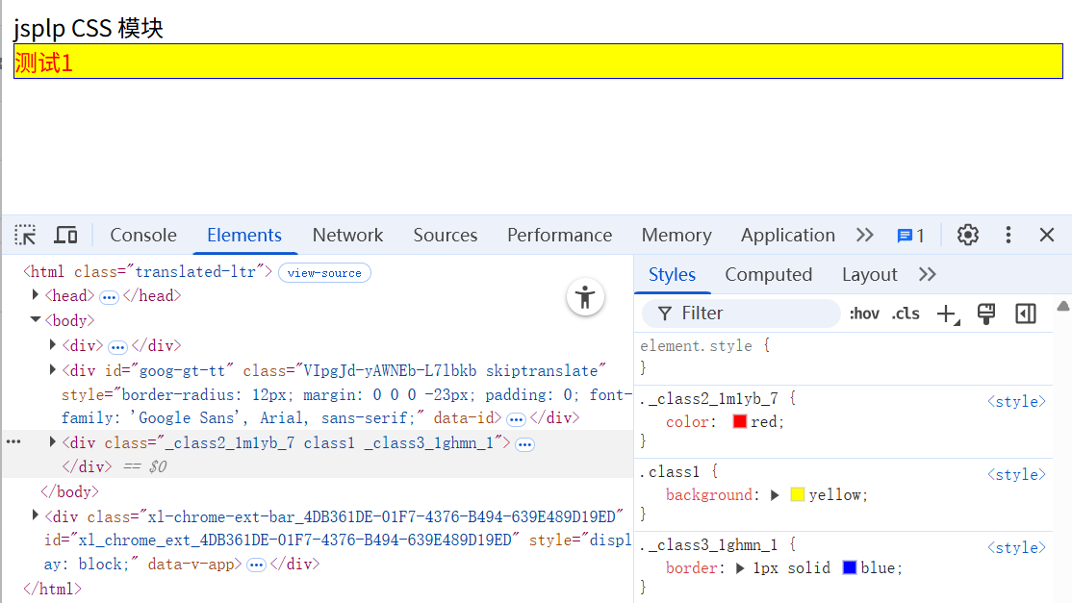Screen dimensions: 1072x603
Task: Click the new style rule plus icon
Action: click(x=947, y=314)
